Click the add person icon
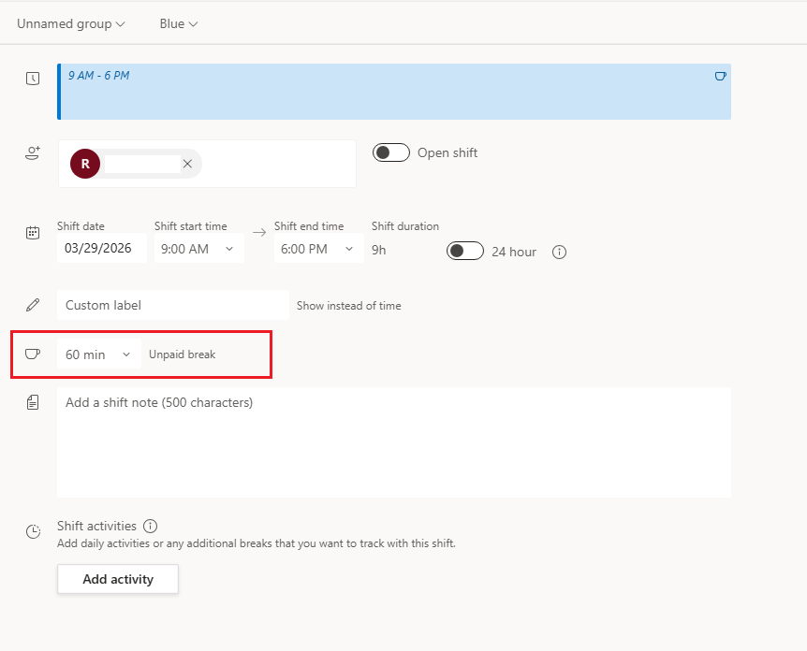 pos(33,152)
